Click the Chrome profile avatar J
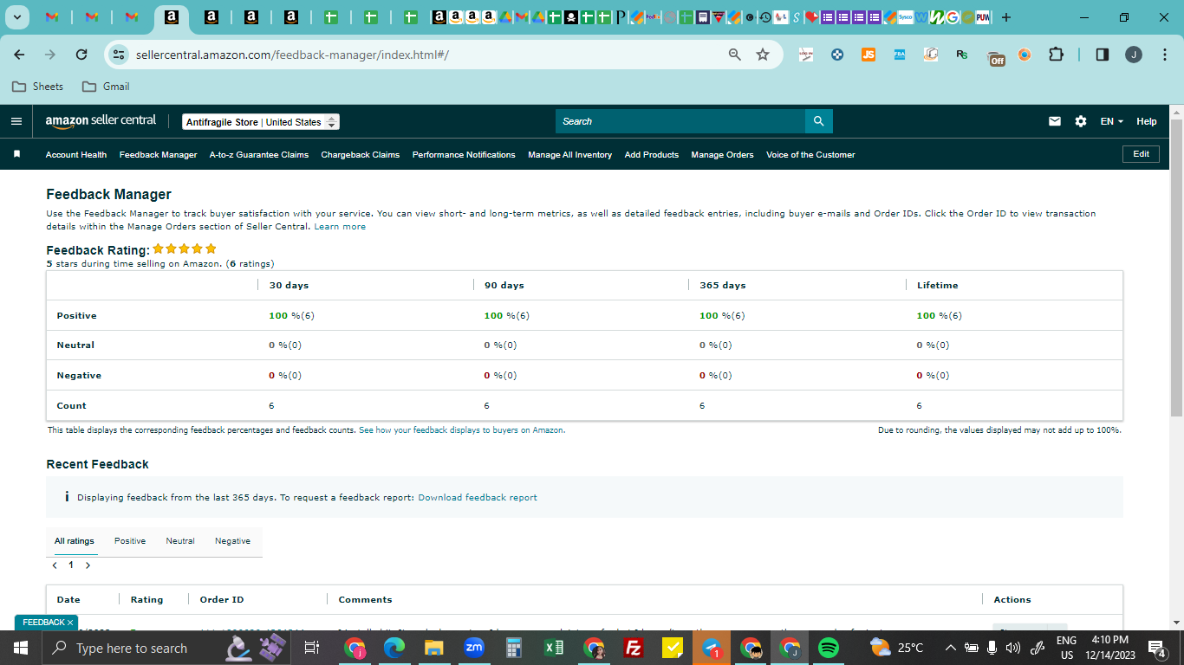The image size is (1184, 665). click(x=1134, y=55)
